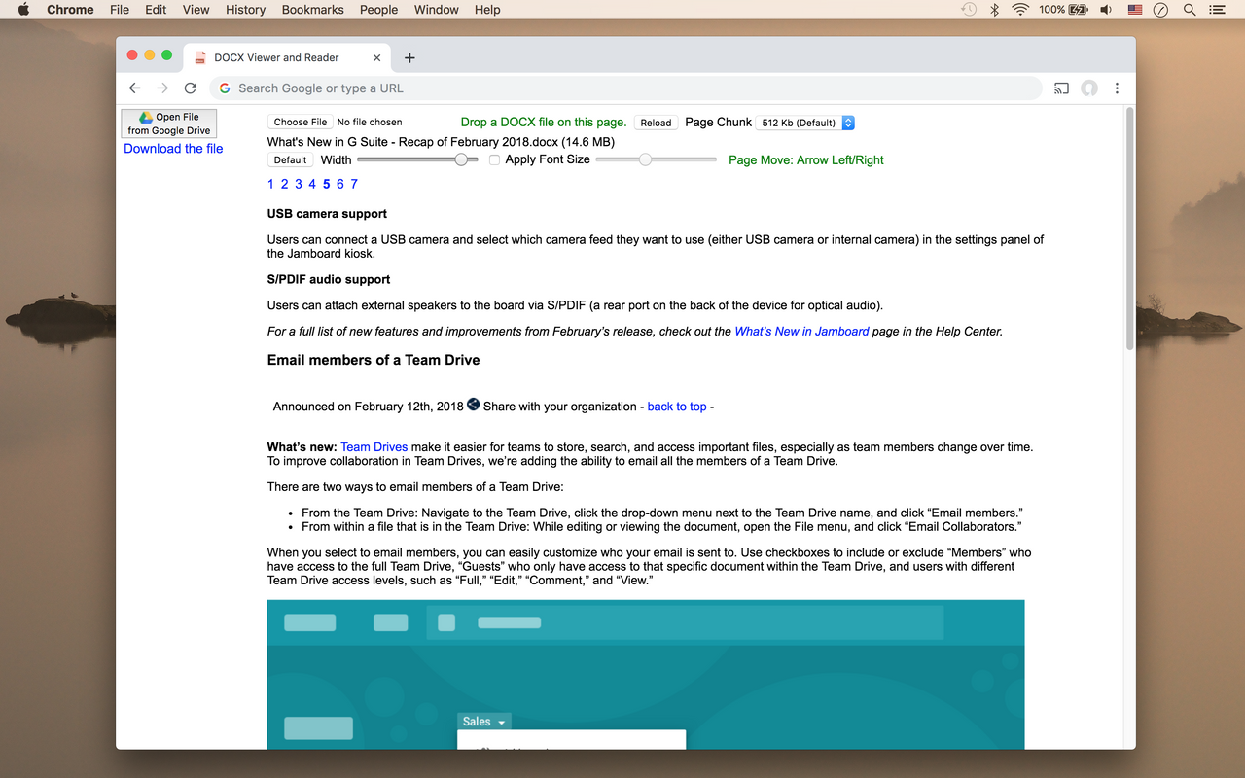Jump to page 7 of the document
Screen dimensions: 1245x778
[x=354, y=184]
